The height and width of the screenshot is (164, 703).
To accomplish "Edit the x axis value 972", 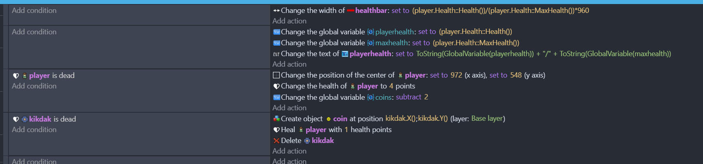I will [x=456, y=75].
